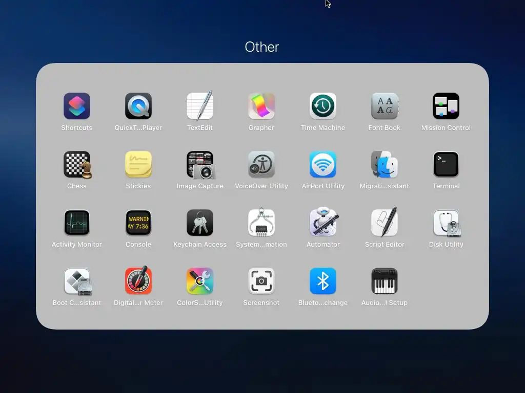
Task: Launch the Stickies app
Action: (x=138, y=164)
